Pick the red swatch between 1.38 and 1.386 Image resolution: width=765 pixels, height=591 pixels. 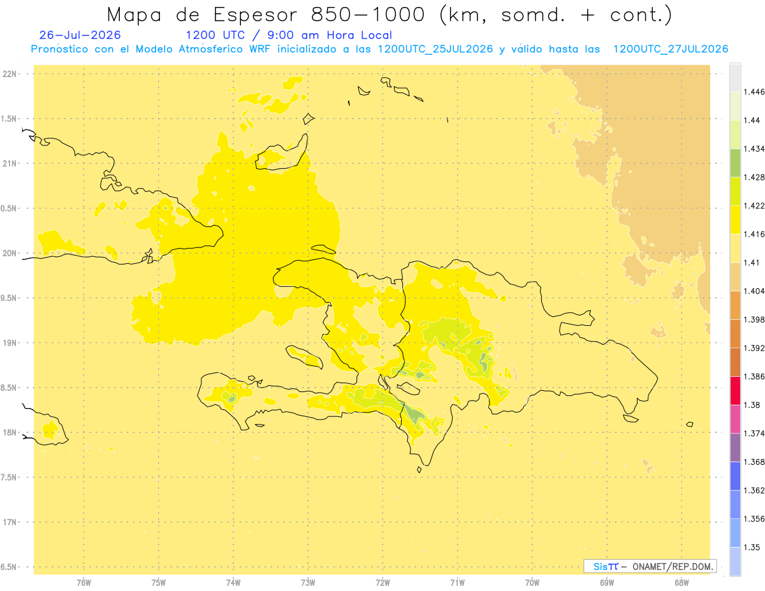pos(735,391)
